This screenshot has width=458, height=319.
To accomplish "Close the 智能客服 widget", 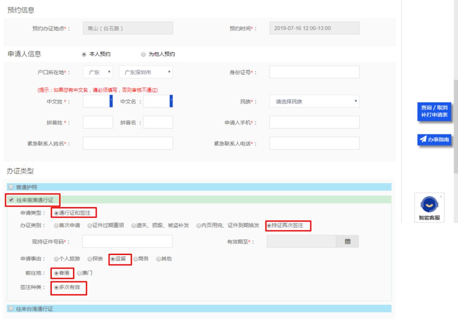I will pos(441,197).
